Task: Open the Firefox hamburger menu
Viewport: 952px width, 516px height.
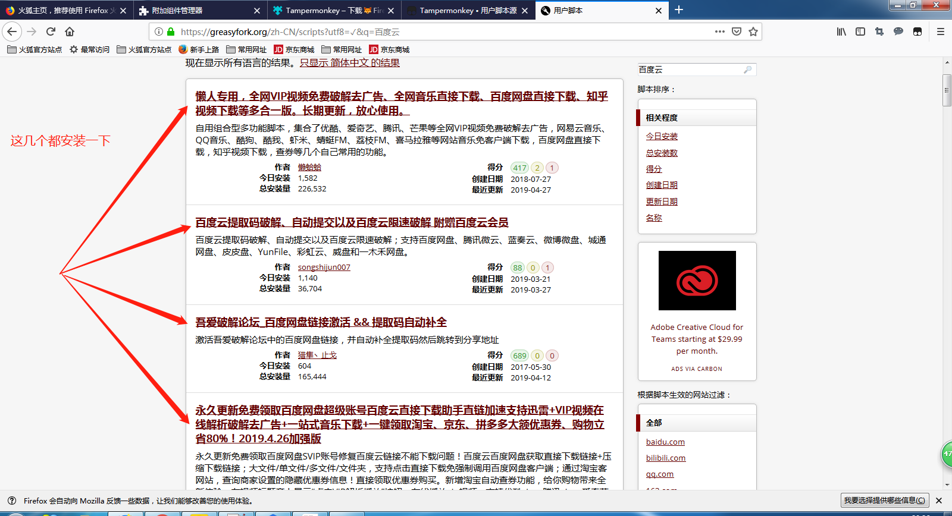Action: [x=941, y=32]
